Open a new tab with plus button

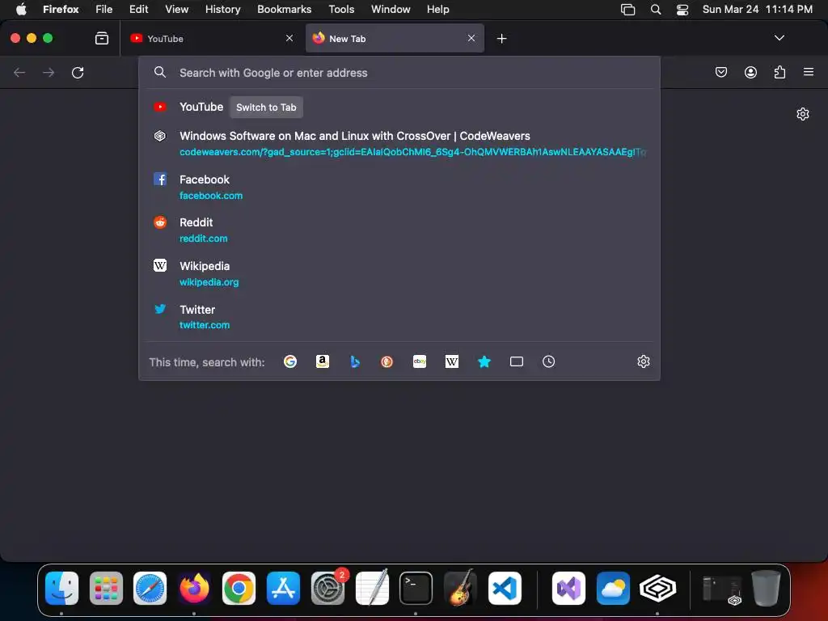pyautogui.click(x=501, y=39)
